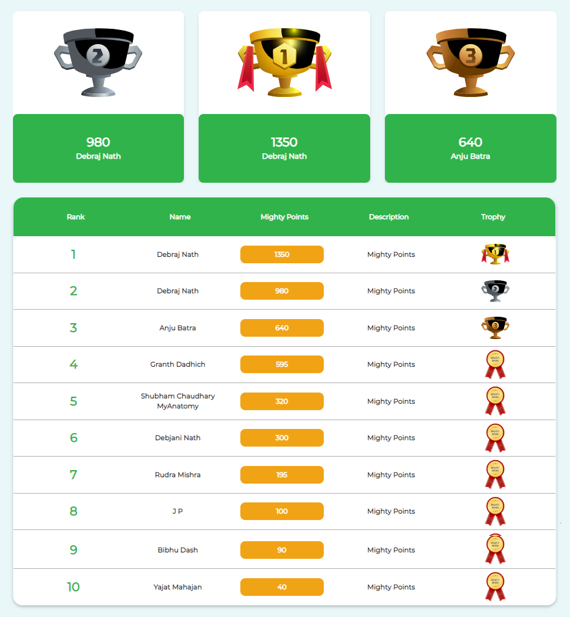Click the small silver trophy in rank 2 row

(x=495, y=291)
